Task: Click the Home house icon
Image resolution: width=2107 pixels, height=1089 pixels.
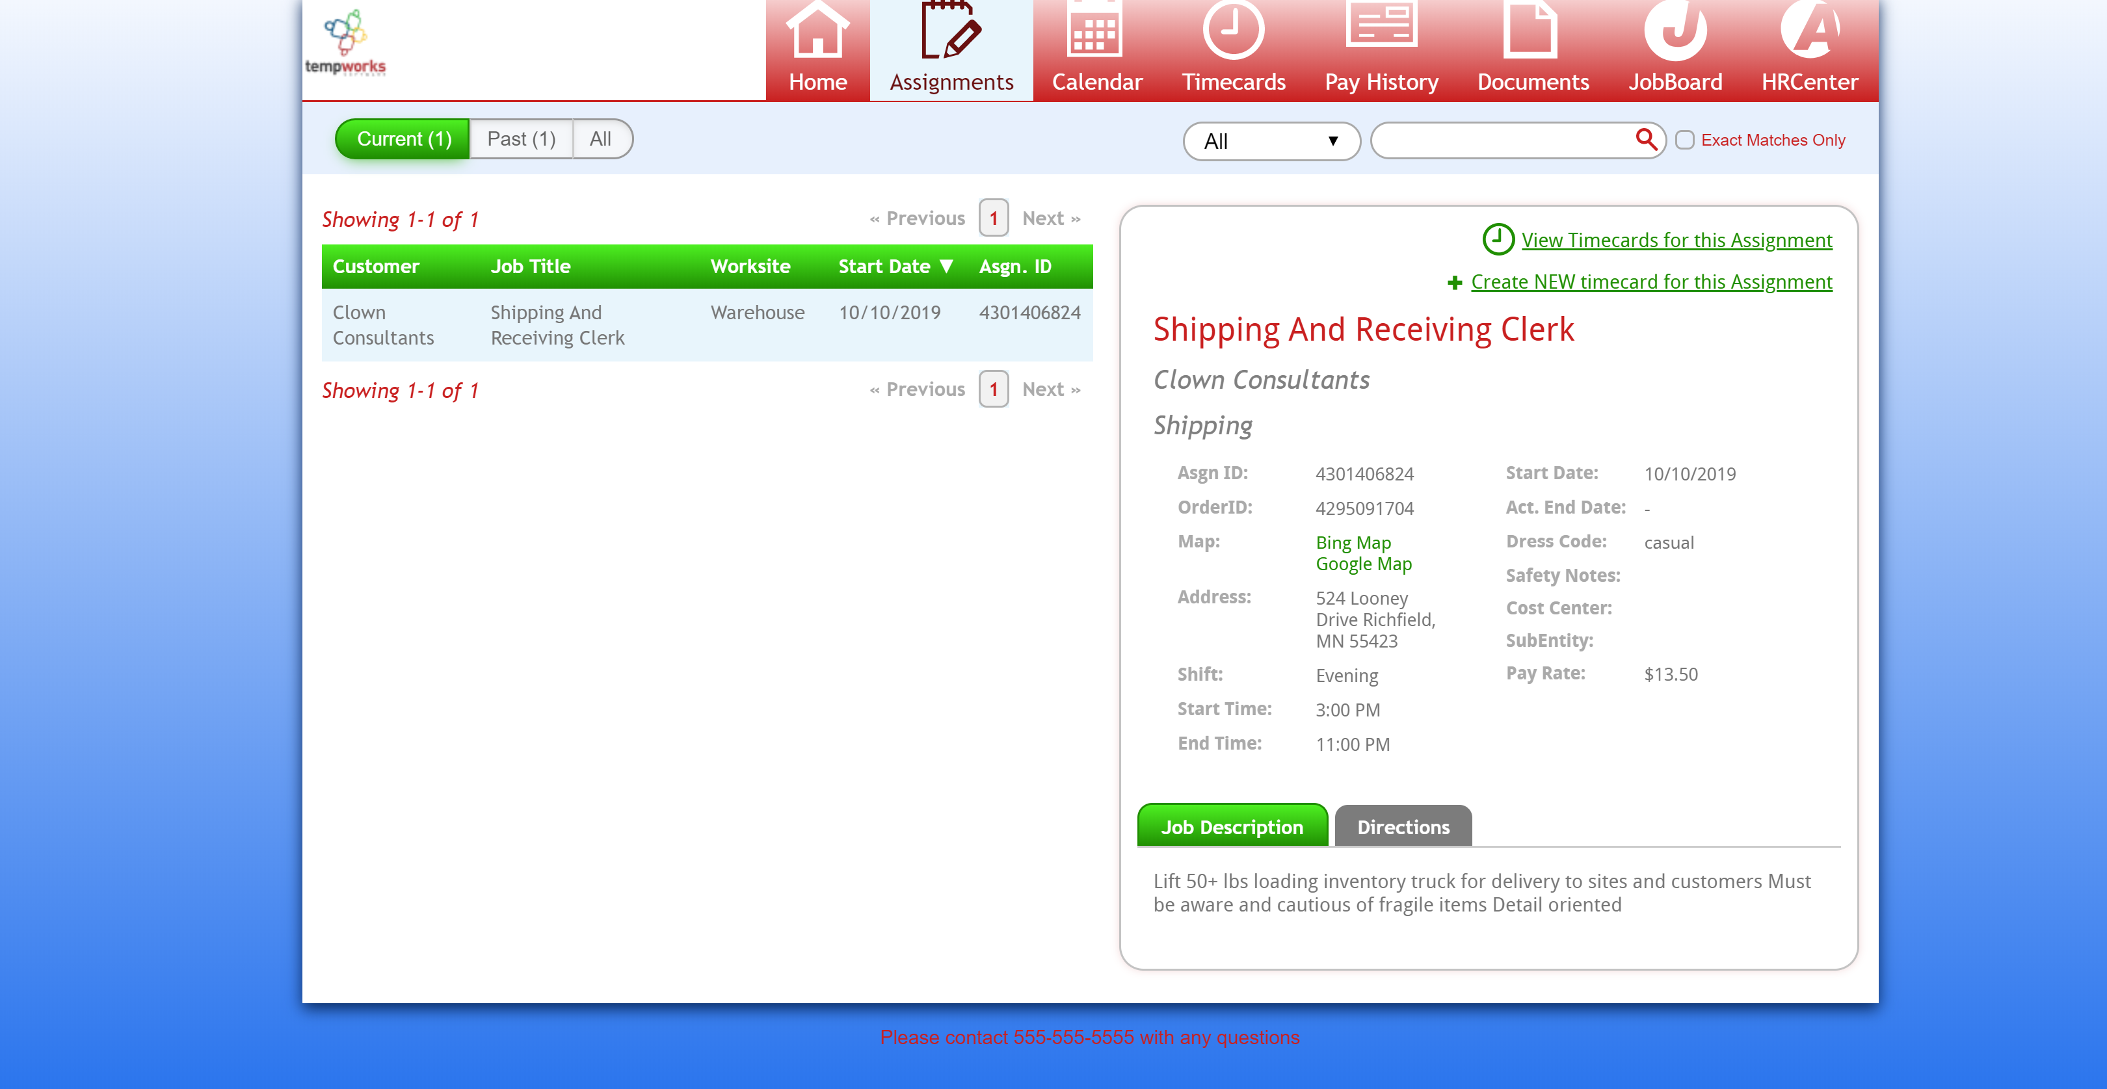Action: click(x=817, y=31)
